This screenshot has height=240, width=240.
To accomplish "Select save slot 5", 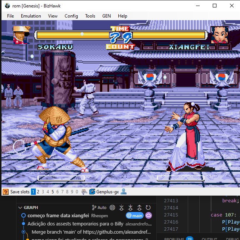I will [x=53, y=192].
